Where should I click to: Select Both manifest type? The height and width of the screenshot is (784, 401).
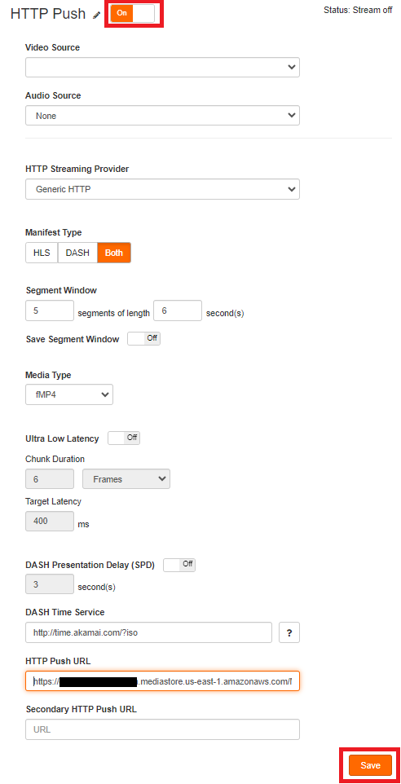point(114,253)
